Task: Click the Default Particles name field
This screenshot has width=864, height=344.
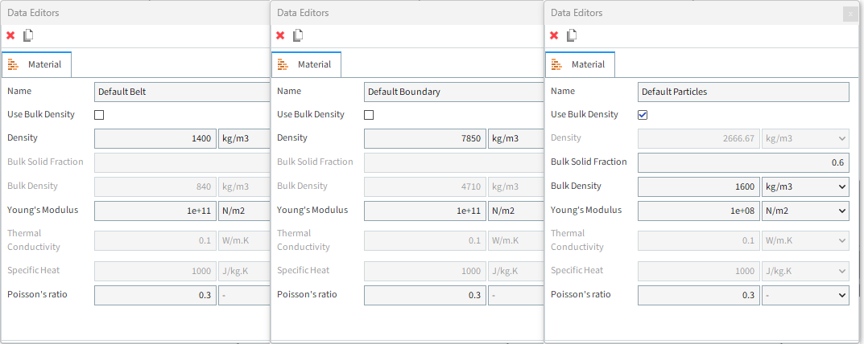Action: pyautogui.click(x=743, y=92)
